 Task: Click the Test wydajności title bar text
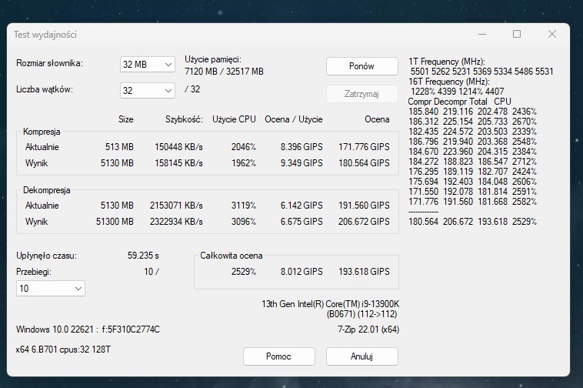click(x=45, y=35)
